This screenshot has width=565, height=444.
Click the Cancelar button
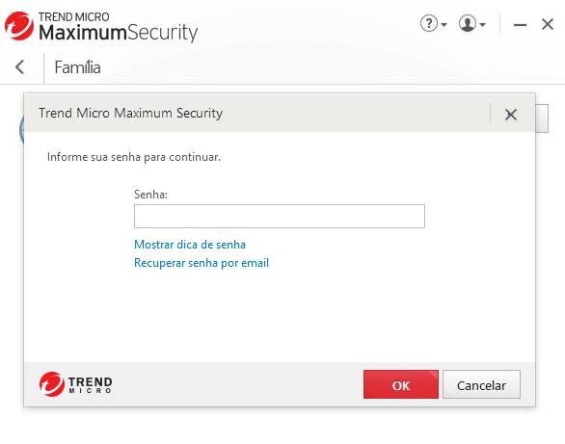pos(481,384)
